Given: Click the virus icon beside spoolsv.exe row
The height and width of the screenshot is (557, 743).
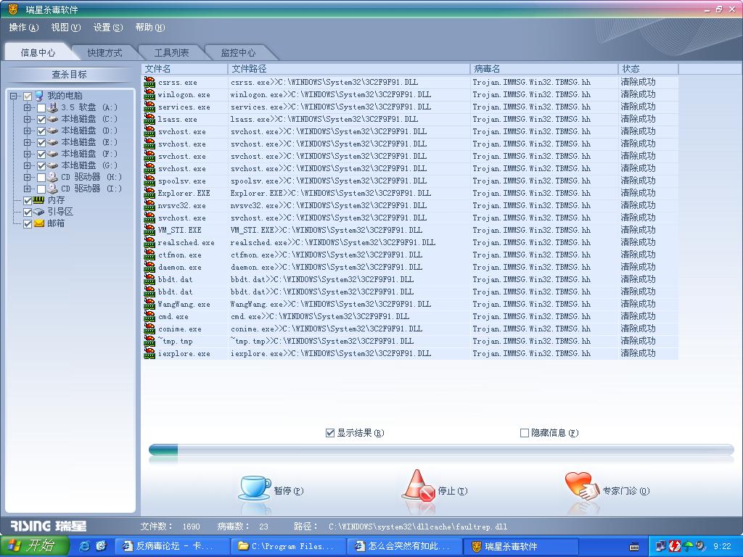Looking at the screenshot, I should [149, 181].
